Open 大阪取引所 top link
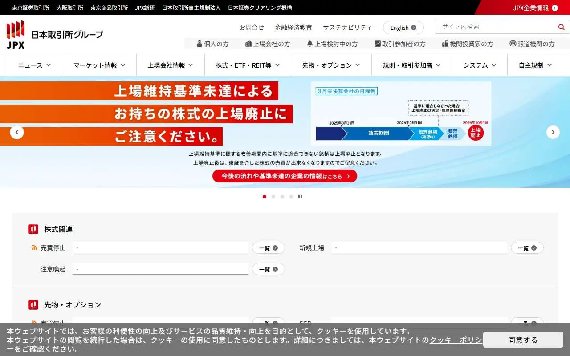This screenshot has width=570, height=356. (70, 8)
